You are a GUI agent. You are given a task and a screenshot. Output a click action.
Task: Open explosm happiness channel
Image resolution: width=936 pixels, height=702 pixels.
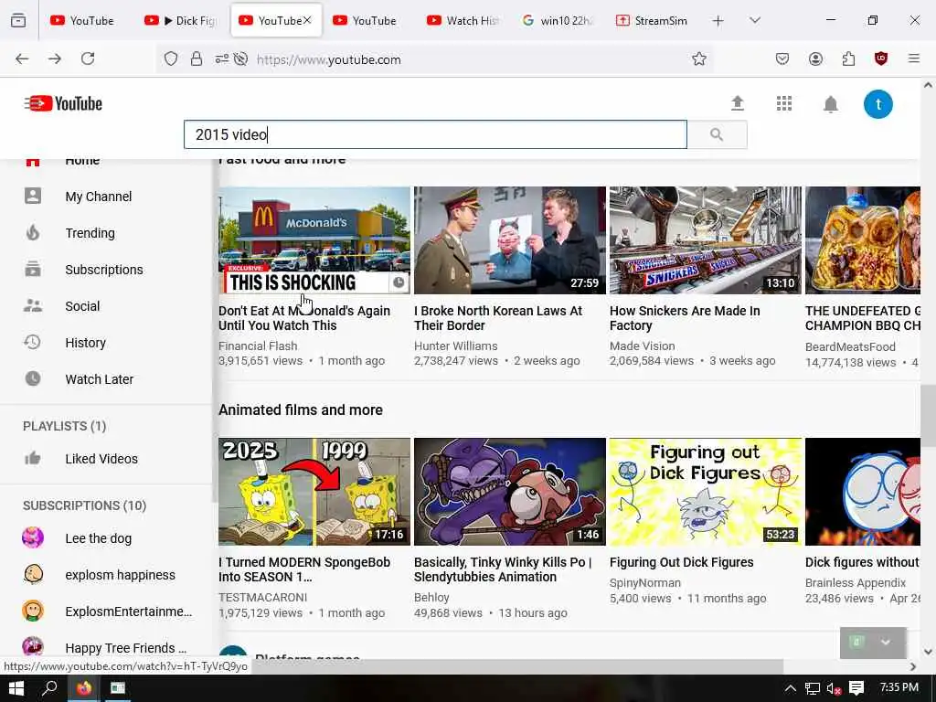click(x=120, y=575)
